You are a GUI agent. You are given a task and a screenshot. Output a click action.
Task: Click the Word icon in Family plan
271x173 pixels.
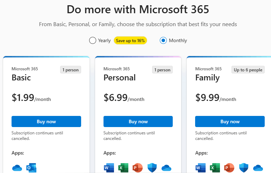click(x=200, y=168)
